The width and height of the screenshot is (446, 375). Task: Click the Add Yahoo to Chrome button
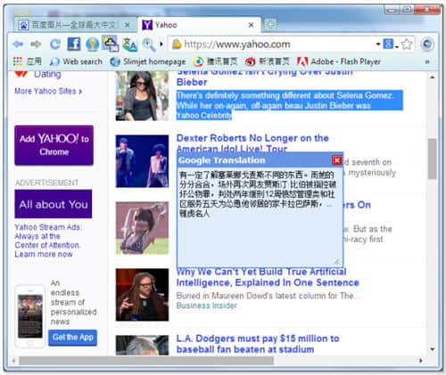[x=54, y=145]
